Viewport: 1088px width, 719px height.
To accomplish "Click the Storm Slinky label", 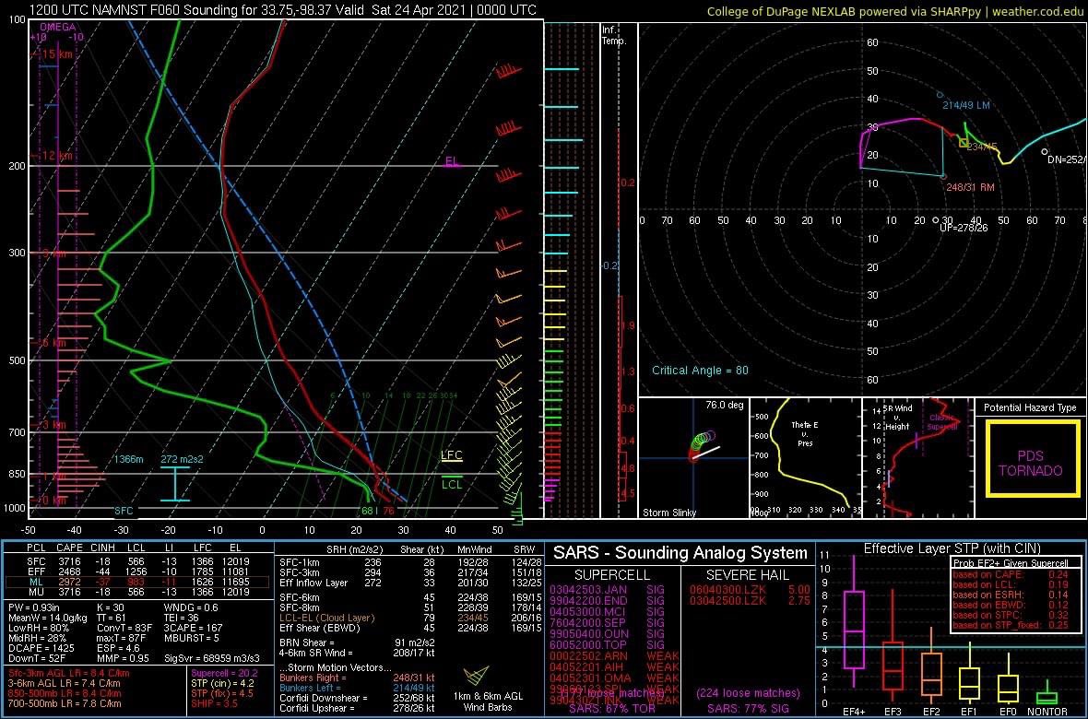I will [669, 513].
